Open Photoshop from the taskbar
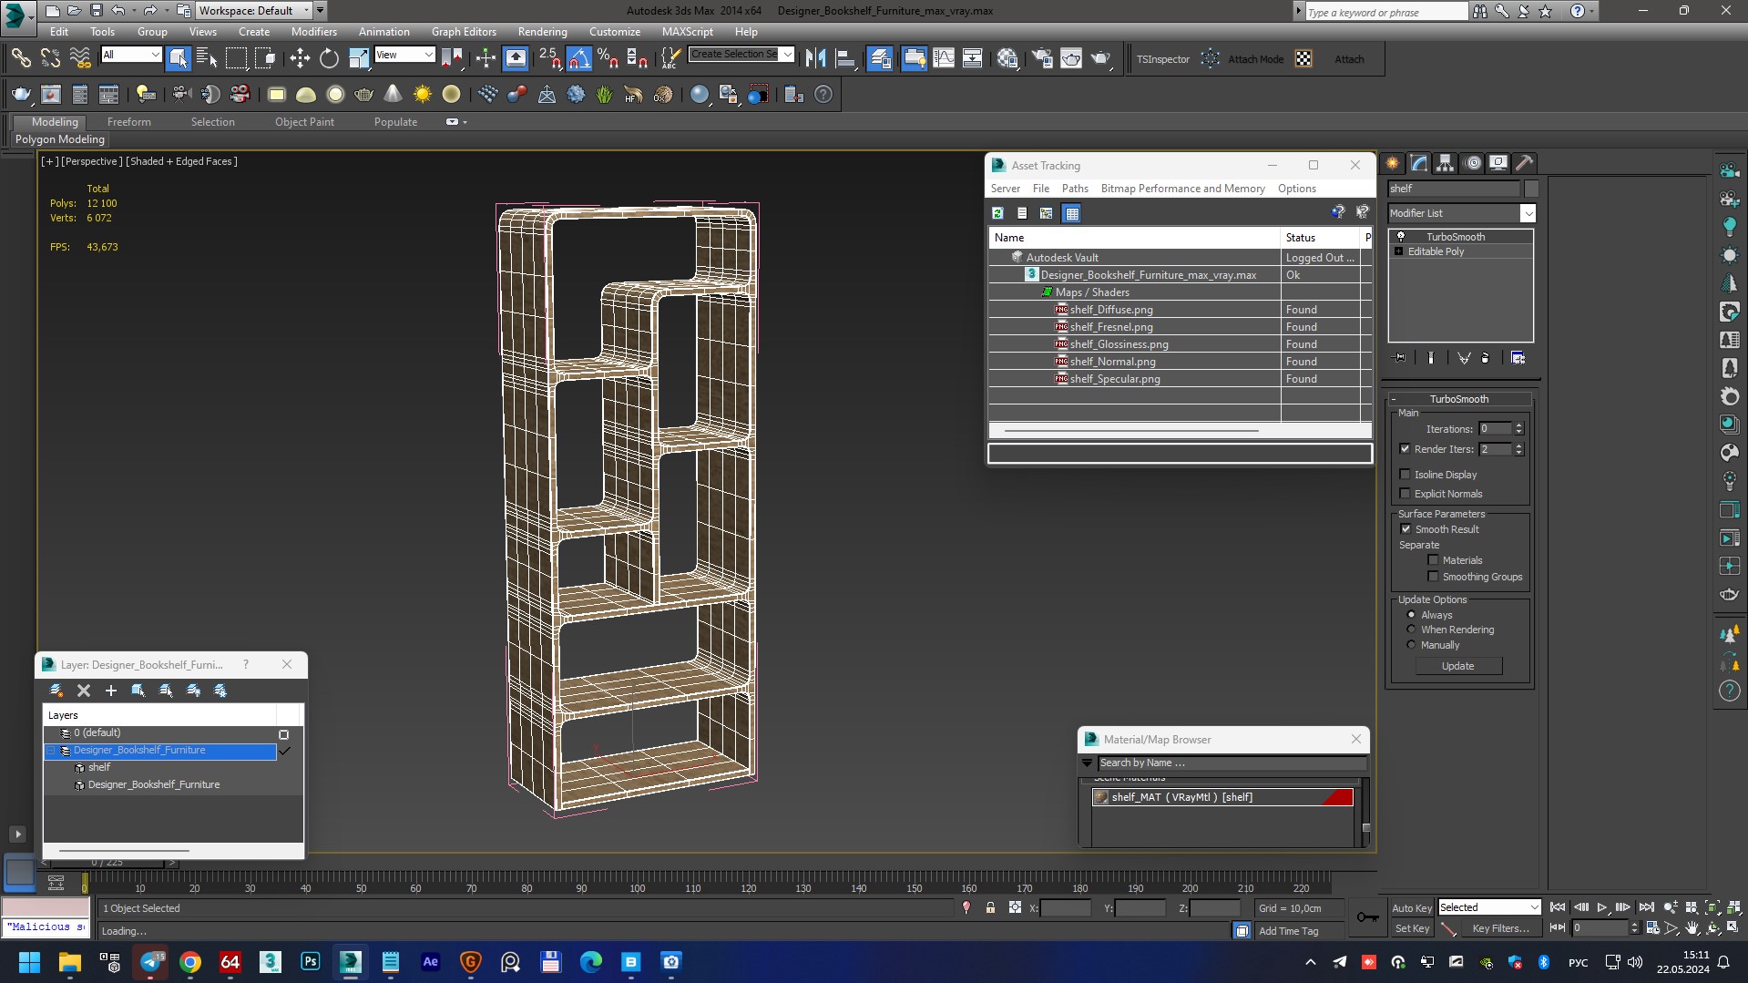This screenshot has width=1748, height=983. tap(311, 962)
